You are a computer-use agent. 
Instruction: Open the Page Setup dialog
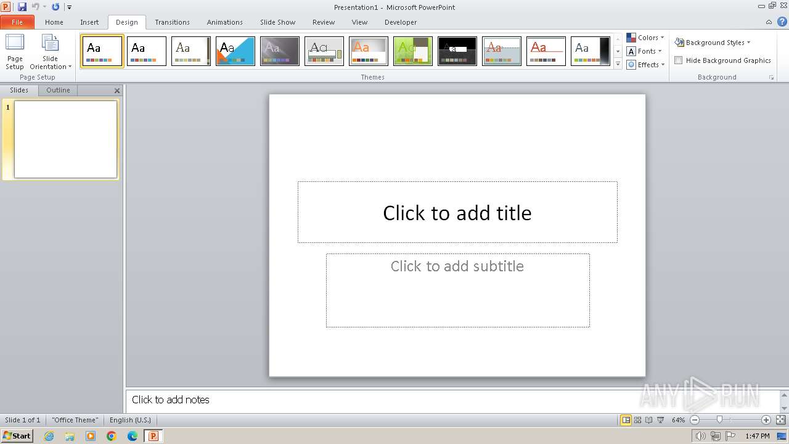coord(15,52)
